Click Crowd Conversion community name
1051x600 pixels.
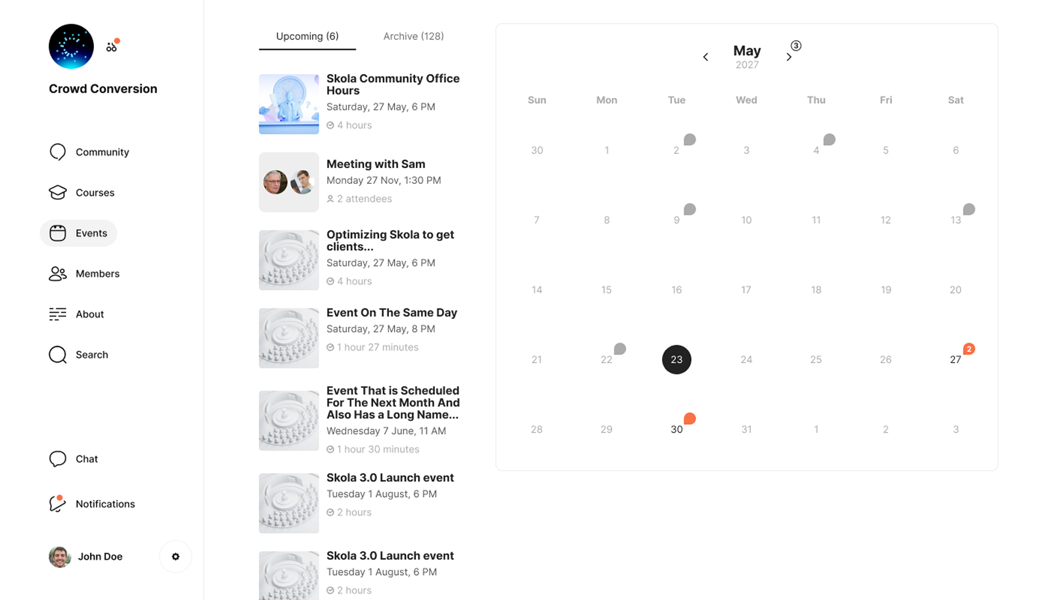[103, 89]
